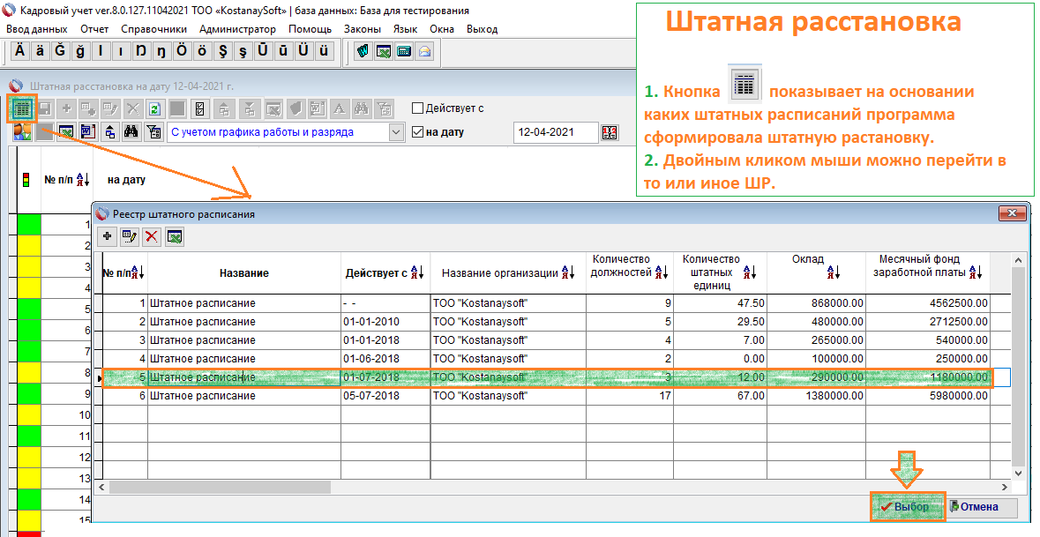Click register's vertical scrollbar down arrow
The height and width of the screenshot is (537, 1040).
(x=1020, y=474)
